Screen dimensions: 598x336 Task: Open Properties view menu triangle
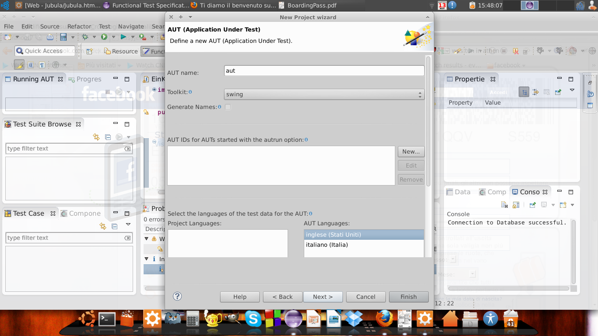pyautogui.click(x=572, y=91)
